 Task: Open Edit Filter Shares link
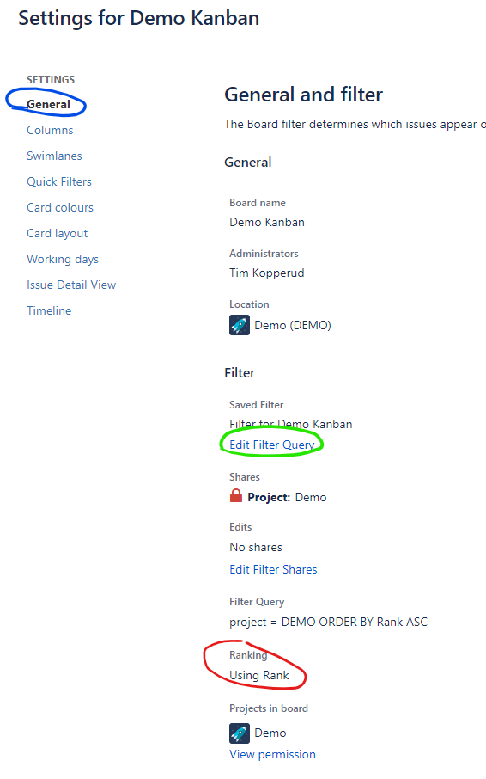[273, 569]
